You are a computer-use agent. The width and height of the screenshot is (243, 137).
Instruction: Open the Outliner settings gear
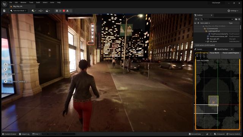[239, 19]
